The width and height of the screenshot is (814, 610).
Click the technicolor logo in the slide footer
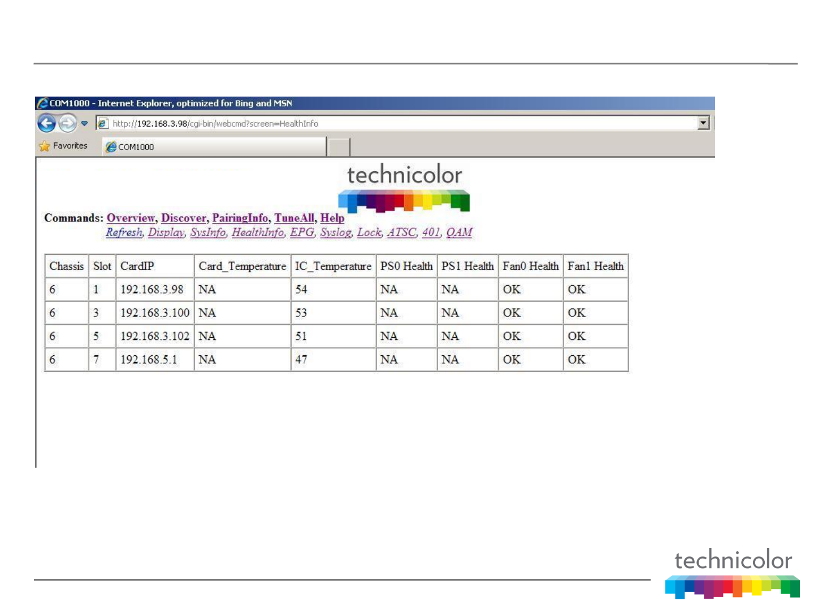733,573
